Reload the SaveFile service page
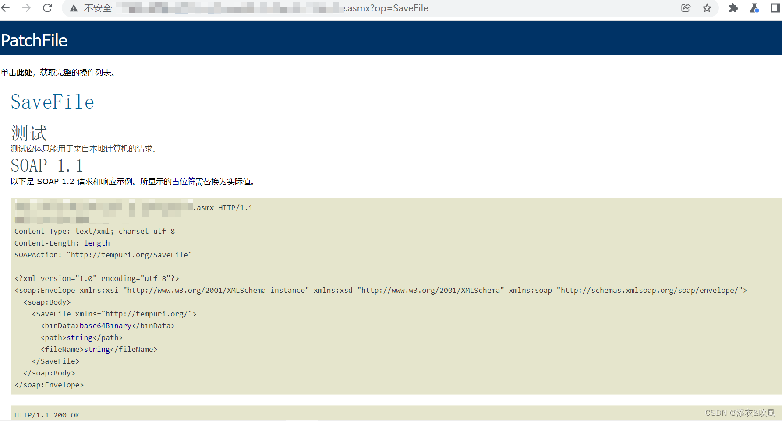The image size is (782, 421). point(47,8)
